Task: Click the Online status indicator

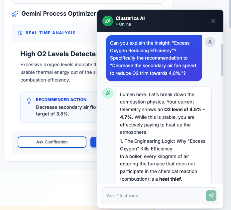Action: (x=123, y=24)
